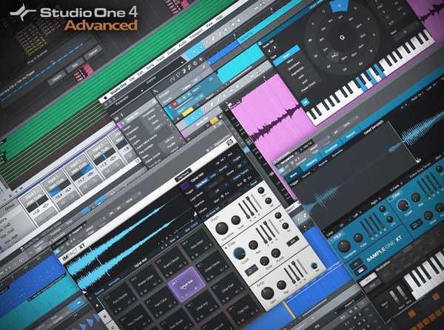
Task: Click the blue-ringed Filter Cutoff knob in white panel
Action: (240, 253)
